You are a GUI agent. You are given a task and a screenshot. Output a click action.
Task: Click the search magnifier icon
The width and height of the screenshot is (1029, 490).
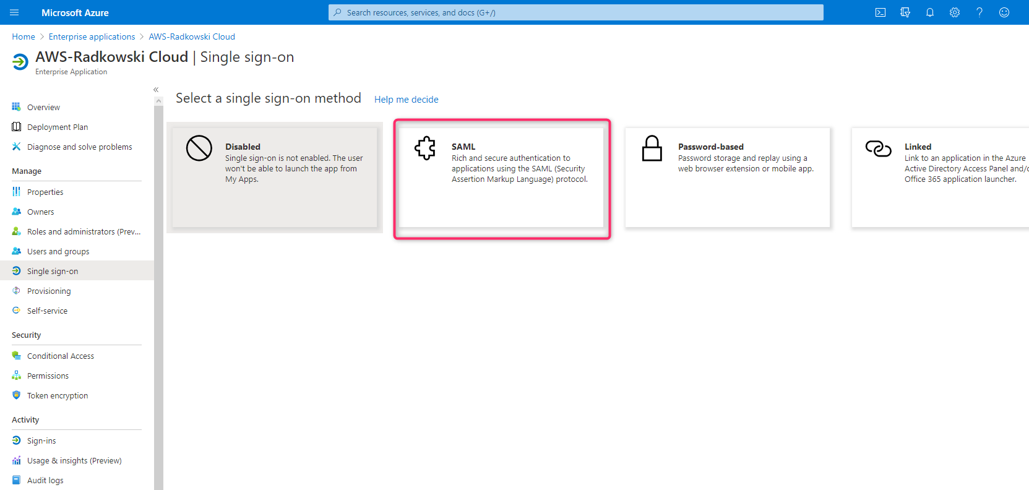[338, 12]
